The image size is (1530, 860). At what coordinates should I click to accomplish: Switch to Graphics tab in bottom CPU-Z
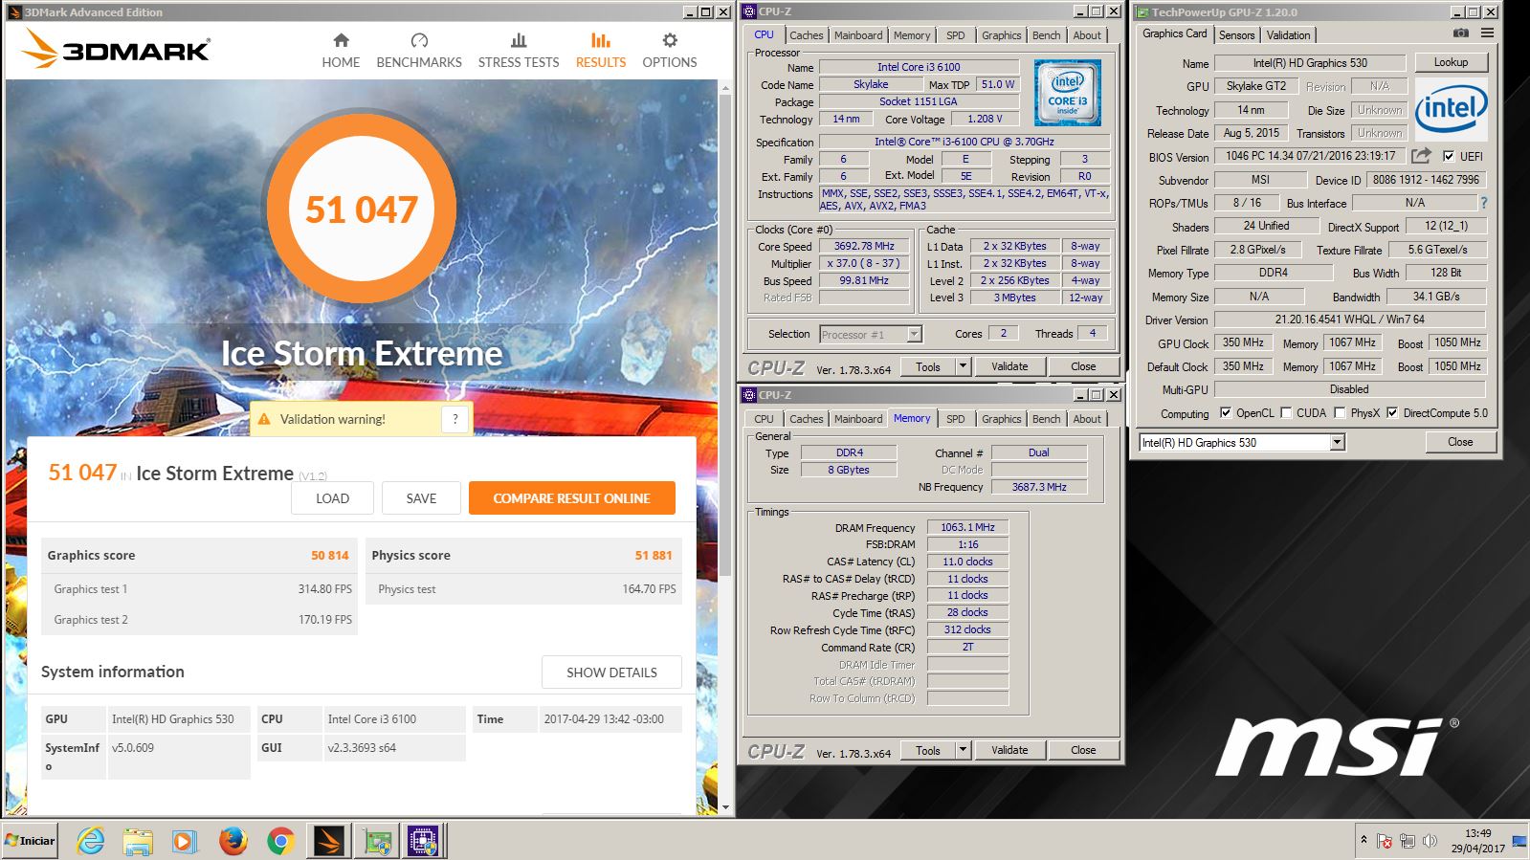click(1001, 419)
